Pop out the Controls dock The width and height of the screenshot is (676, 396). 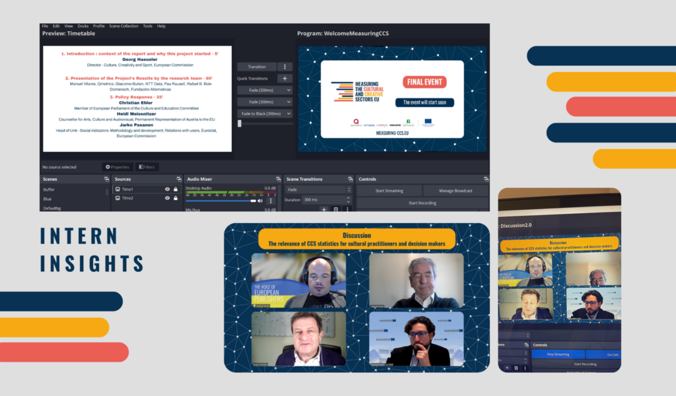coord(487,180)
